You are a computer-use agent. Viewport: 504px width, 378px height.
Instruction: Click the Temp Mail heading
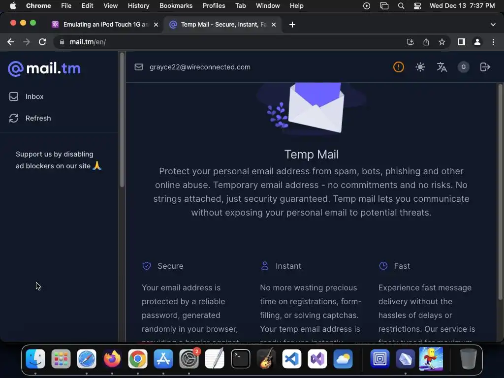(312, 154)
